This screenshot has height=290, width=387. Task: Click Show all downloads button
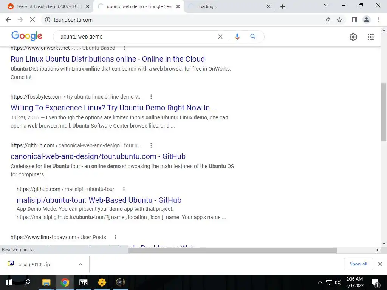358,264
